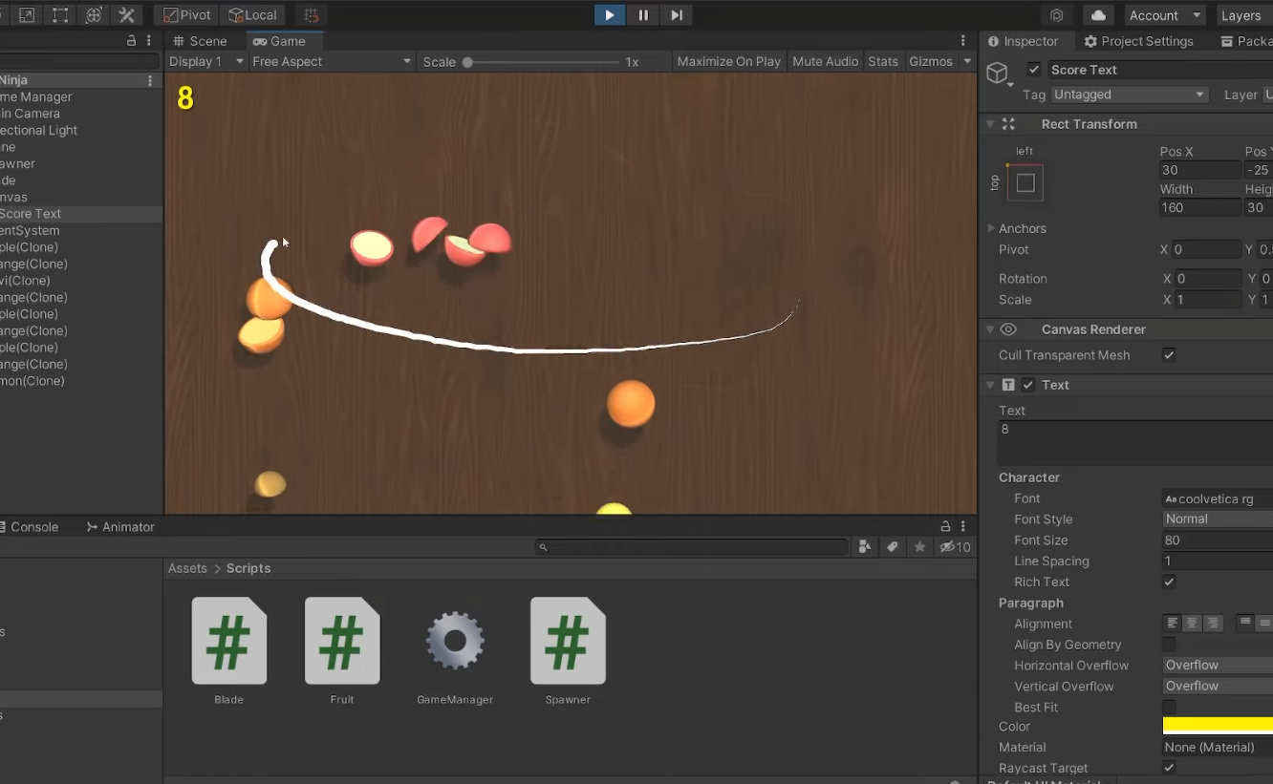
Task: Toggle the Score Text active checkbox
Action: 1034,70
